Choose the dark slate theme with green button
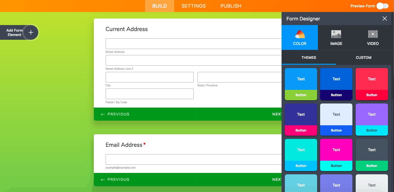Screen dimensions: 394x192 pyautogui.click(x=372, y=155)
